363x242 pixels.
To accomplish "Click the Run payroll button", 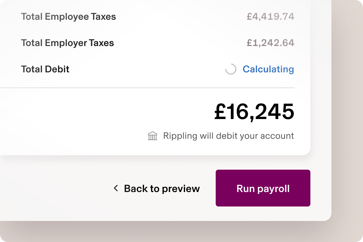I will [263, 188].
